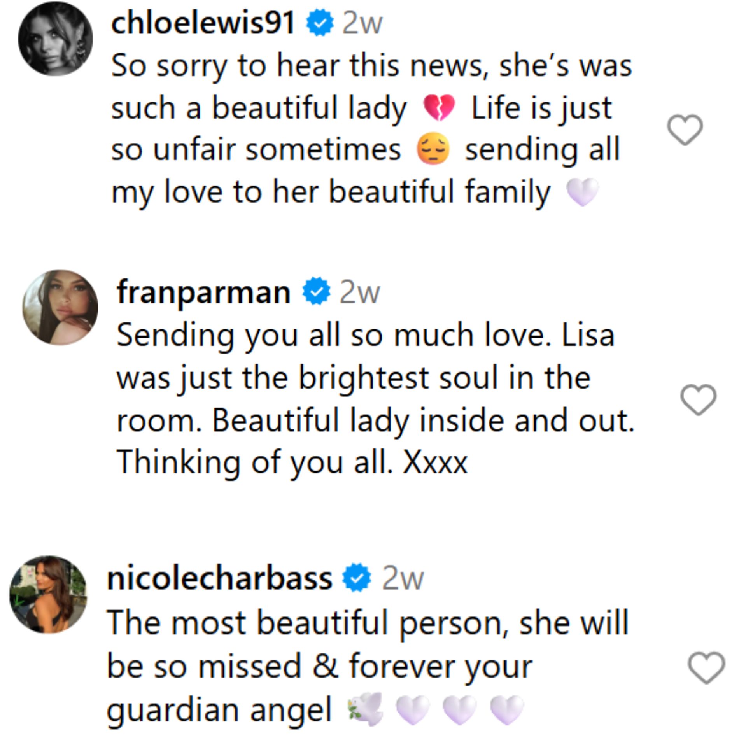This screenshot has width=739, height=739.
Task: Like franparman's comment with the heart
Action: coord(698,400)
